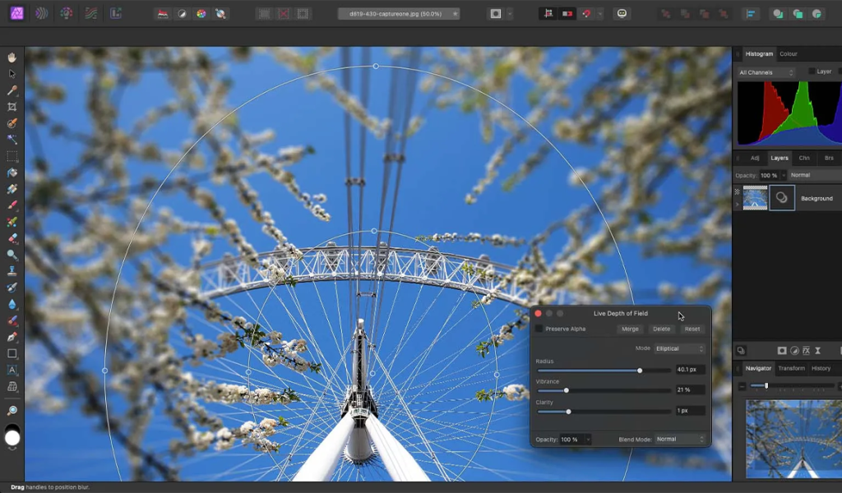
Task: Select the Rectangular Marquee tool
Action: [12, 156]
